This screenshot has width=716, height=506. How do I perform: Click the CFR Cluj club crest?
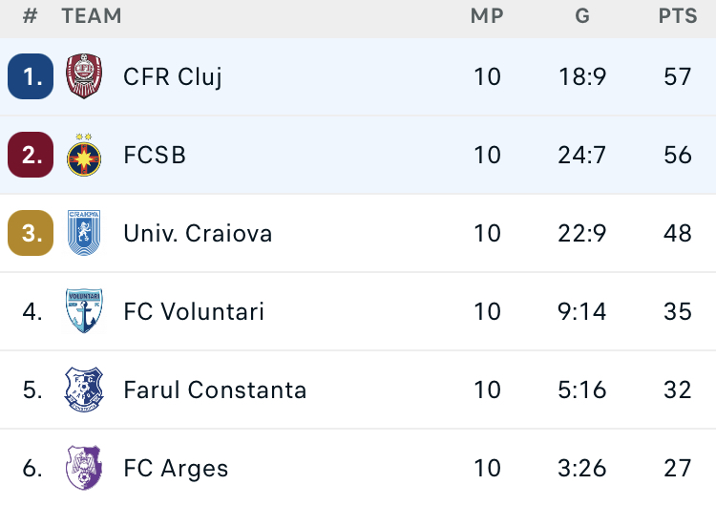tap(84, 76)
